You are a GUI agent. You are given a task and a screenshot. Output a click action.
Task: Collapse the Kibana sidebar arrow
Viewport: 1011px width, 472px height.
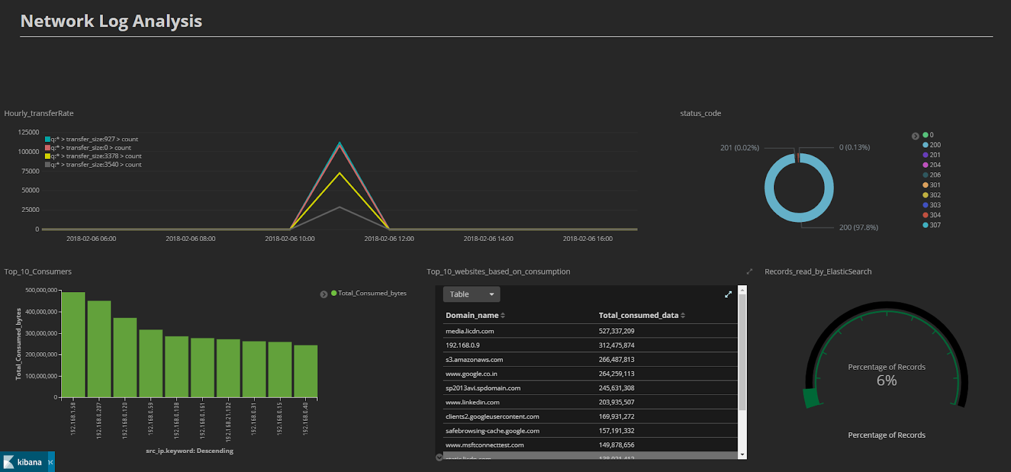tap(51, 463)
